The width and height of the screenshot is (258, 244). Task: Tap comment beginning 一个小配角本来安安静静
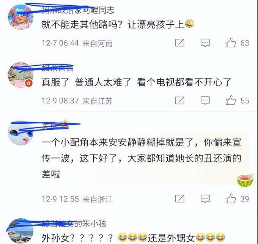click(142, 158)
